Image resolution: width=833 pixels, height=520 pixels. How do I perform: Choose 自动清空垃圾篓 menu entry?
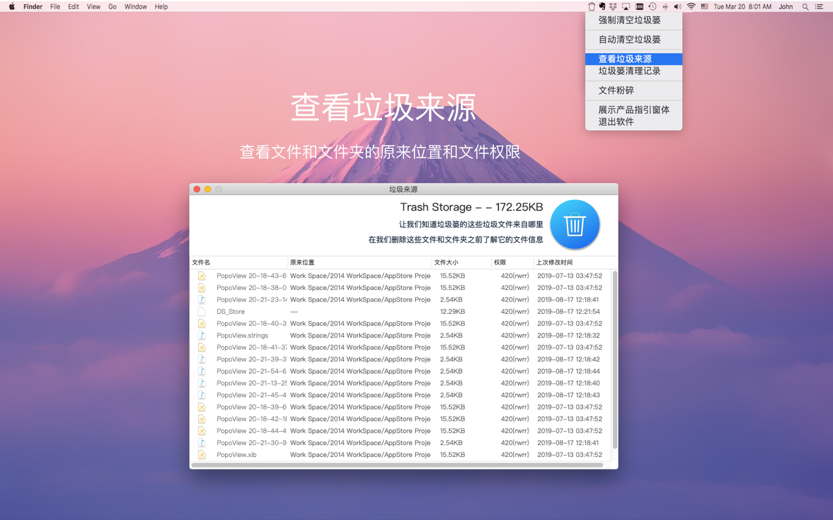point(634,40)
